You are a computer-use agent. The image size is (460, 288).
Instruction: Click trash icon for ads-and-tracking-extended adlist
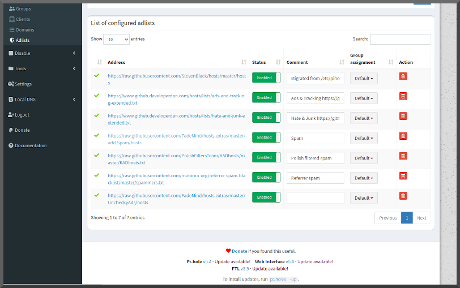(x=403, y=96)
